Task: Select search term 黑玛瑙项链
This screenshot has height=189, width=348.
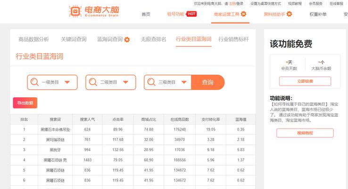Action: point(55,140)
